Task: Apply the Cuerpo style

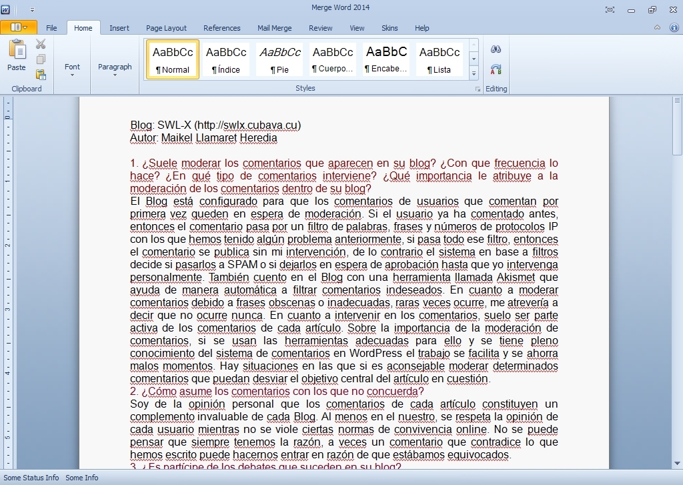Action: coord(333,59)
